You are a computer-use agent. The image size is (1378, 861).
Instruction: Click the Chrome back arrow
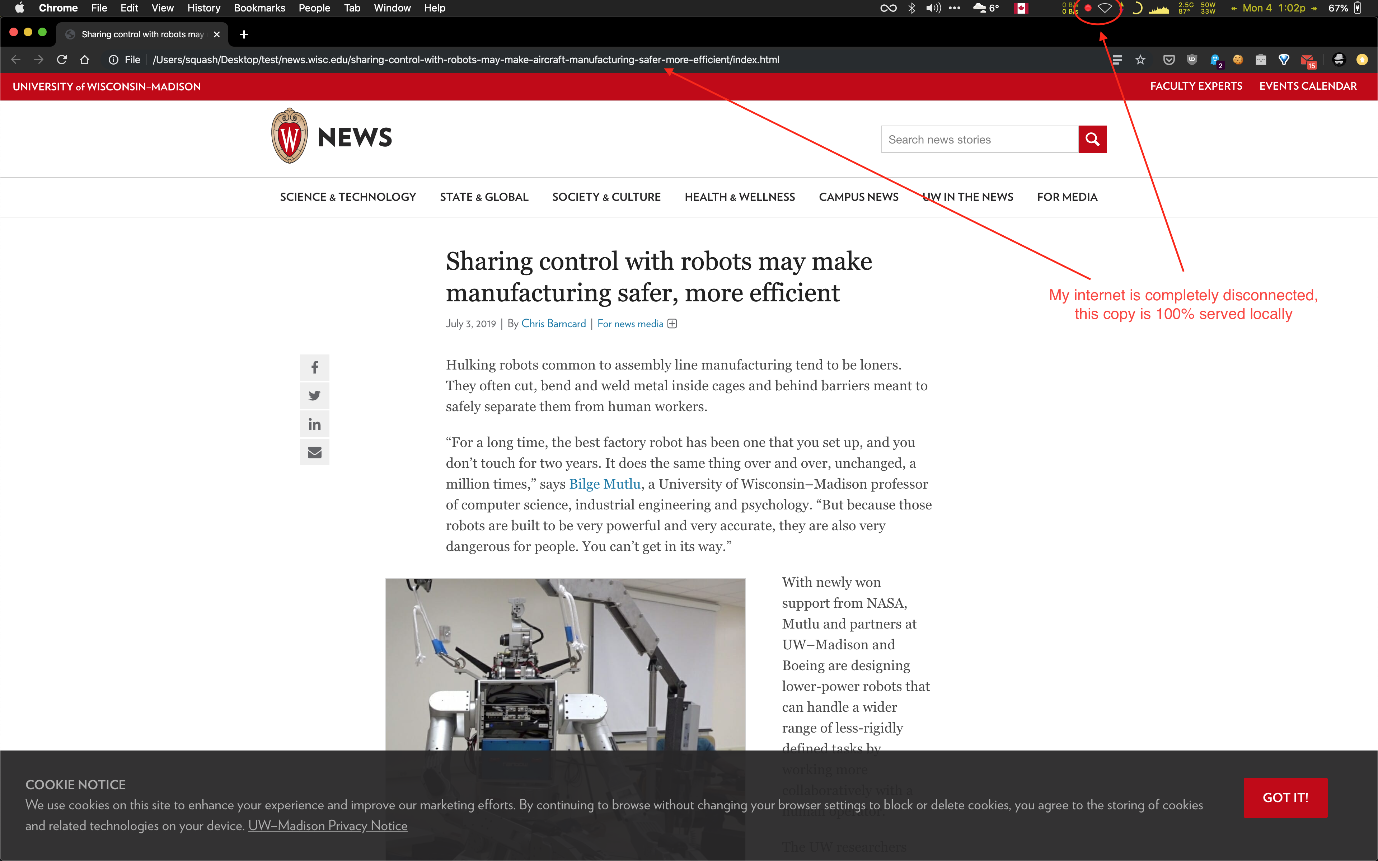16,60
